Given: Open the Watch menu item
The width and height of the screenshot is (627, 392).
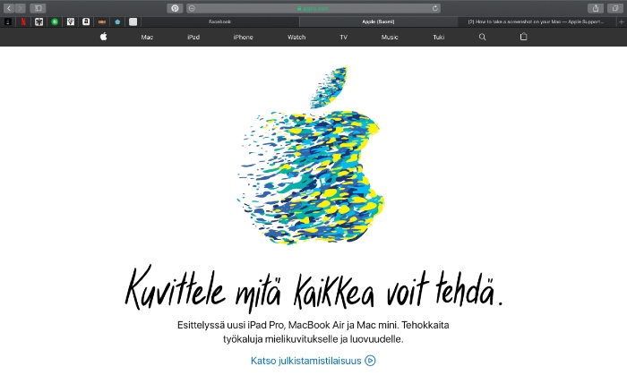Looking at the screenshot, I should coord(296,38).
